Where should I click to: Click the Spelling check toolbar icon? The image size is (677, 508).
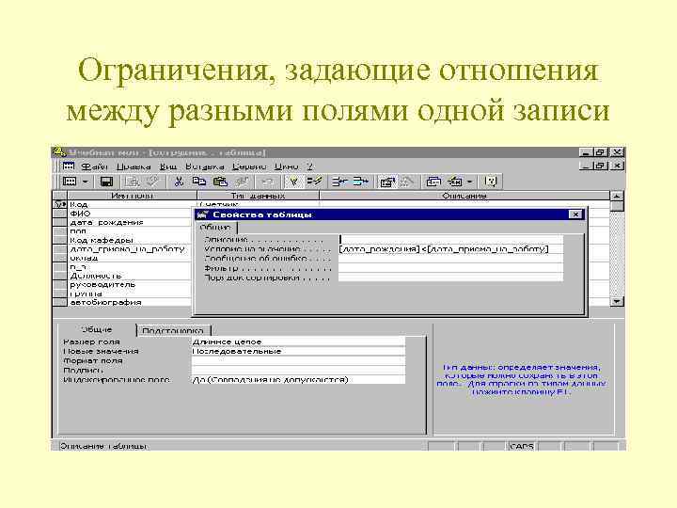pos(152,182)
